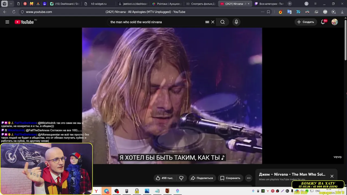
Task: Save the video with Сохранить
Action: click(230, 178)
